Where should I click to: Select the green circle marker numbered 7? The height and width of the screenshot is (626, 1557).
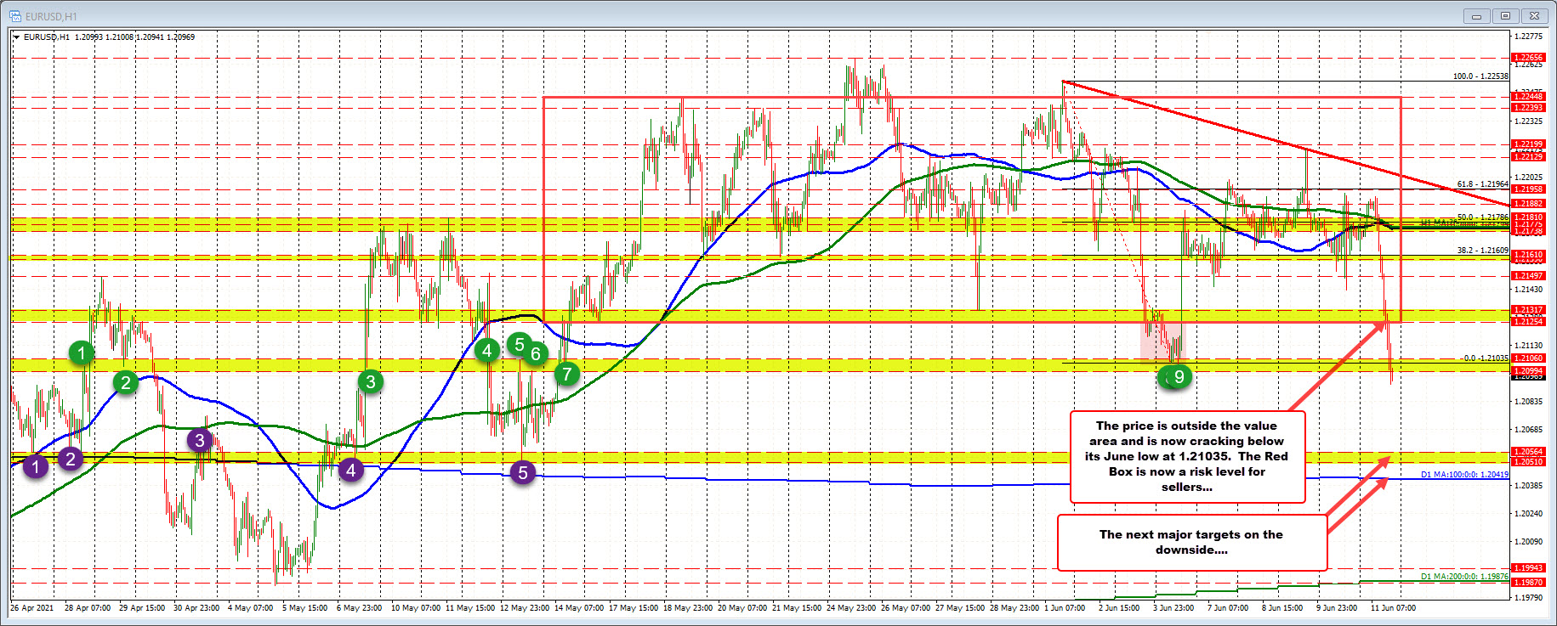(567, 374)
